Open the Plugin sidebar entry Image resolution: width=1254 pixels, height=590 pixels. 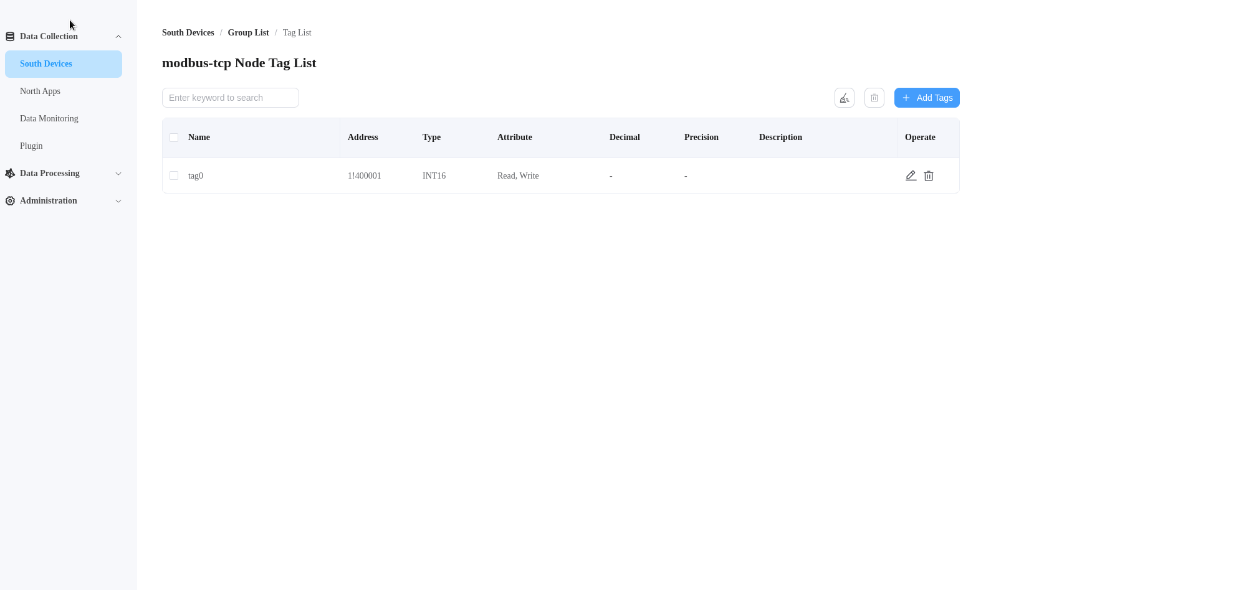pyautogui.click(x=31, y=146)
